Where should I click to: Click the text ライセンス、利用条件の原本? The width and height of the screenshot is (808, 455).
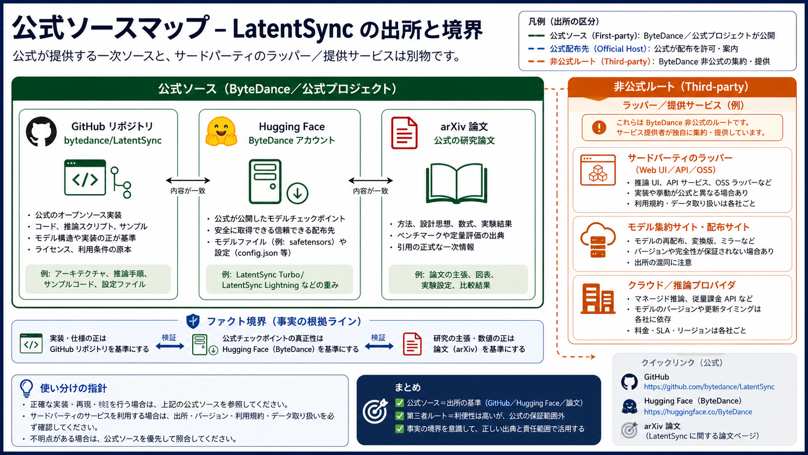[83, 250]
